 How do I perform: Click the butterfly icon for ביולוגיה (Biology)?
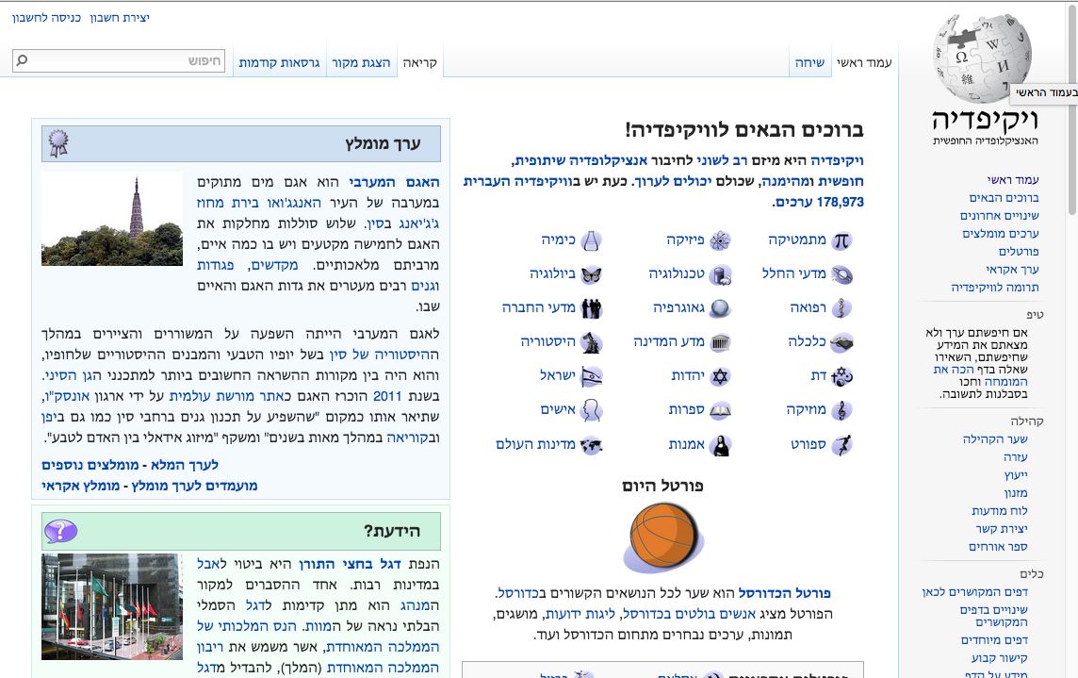click(591, 274)
